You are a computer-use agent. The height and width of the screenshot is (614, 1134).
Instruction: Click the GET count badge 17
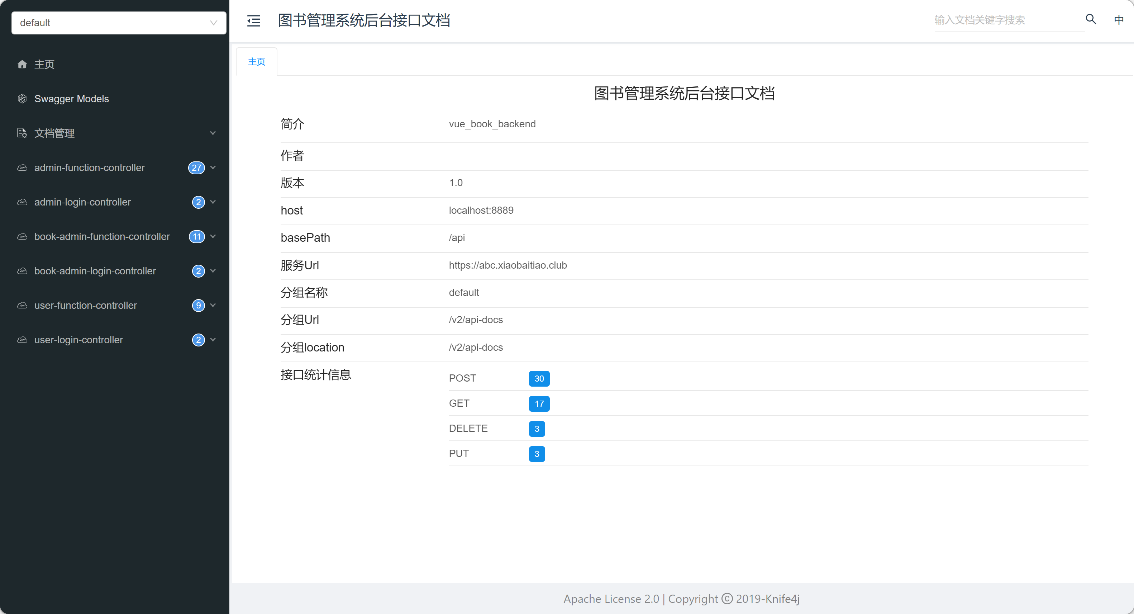[x=539, y=403]
